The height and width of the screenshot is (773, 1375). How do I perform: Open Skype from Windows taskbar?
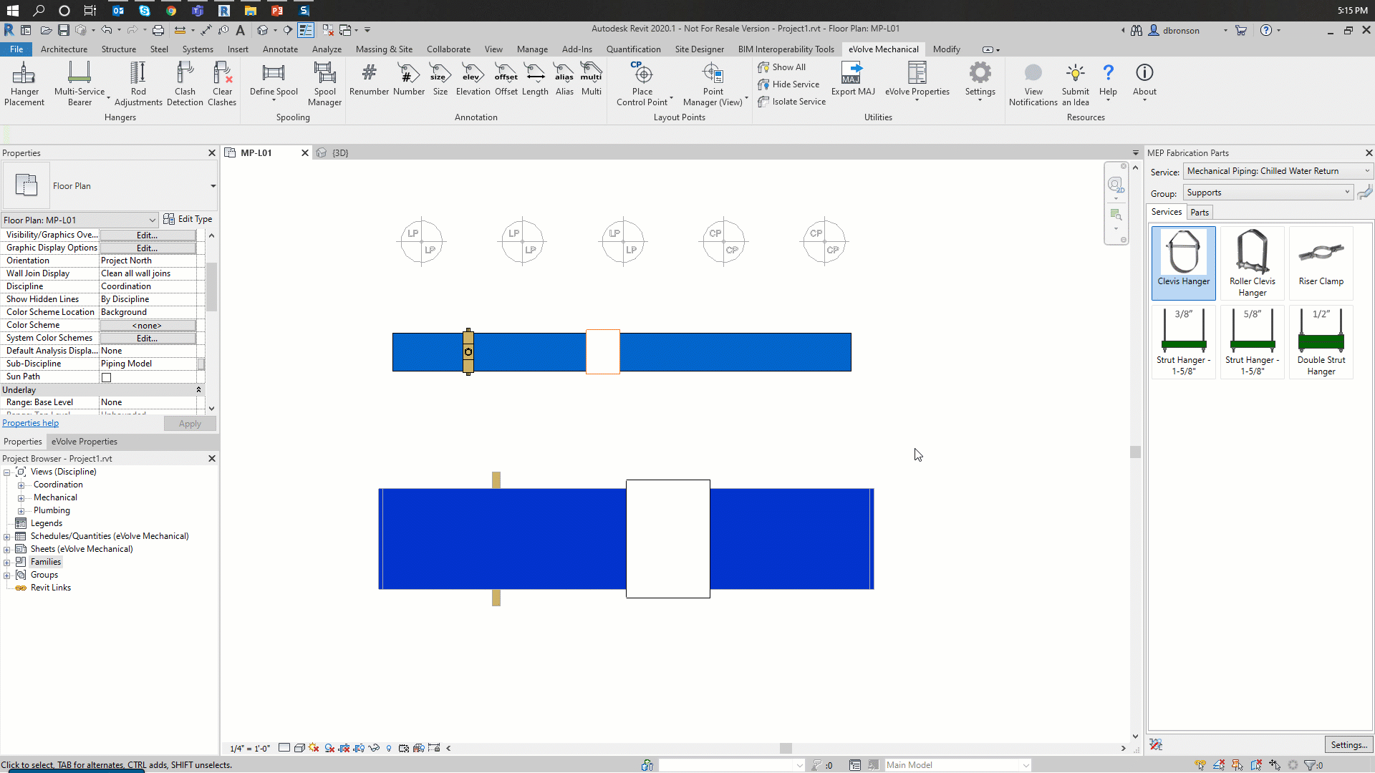145,11
